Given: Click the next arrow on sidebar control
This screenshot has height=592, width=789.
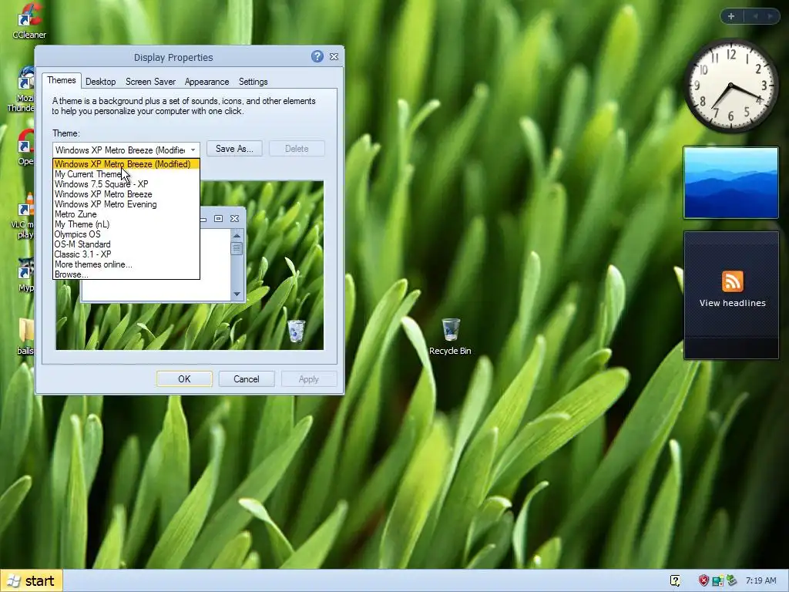Looking at the screenshot, I should point(770,17).
